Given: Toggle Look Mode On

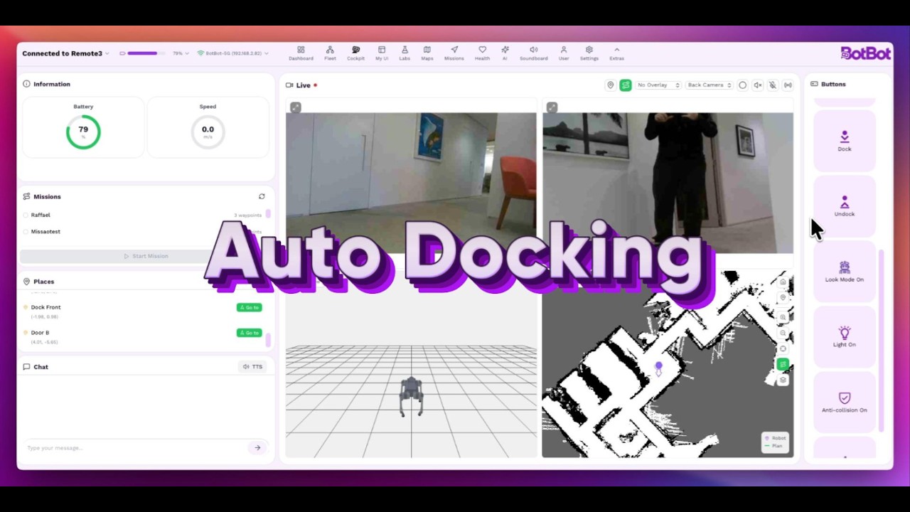Looking at the screenshot, I should pyautogui.click(x=845, y=272).
